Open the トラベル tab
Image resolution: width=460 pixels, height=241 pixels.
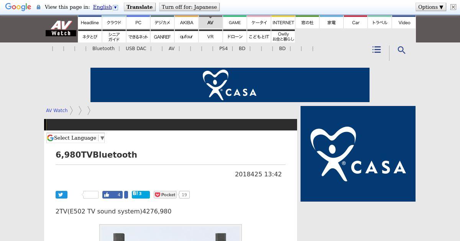point(380,23)
